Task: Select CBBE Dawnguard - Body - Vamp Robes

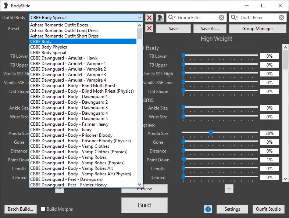Action: (83, 157)
